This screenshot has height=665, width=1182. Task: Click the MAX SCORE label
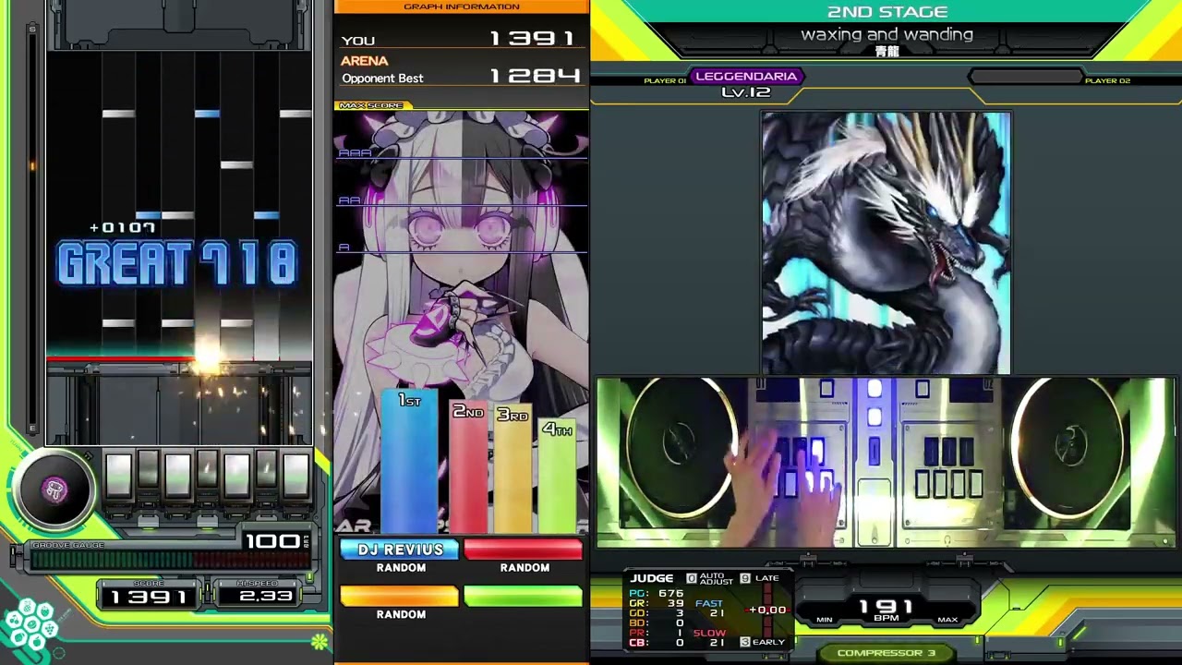[x=371, y=106]
